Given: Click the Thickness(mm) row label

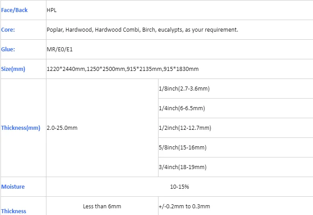Looking at the screenshot, I should pyautogui.click(x=21, y=128).
